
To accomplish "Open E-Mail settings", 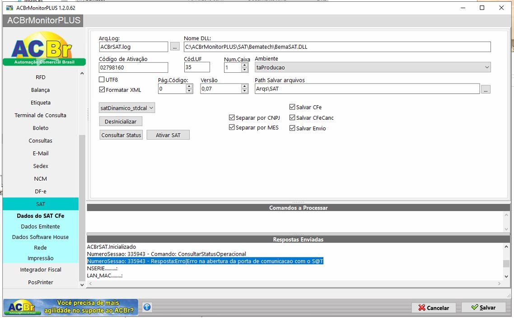I will 41,153.
